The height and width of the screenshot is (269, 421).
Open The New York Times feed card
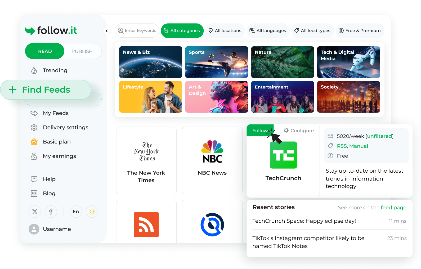click(146, 160)
